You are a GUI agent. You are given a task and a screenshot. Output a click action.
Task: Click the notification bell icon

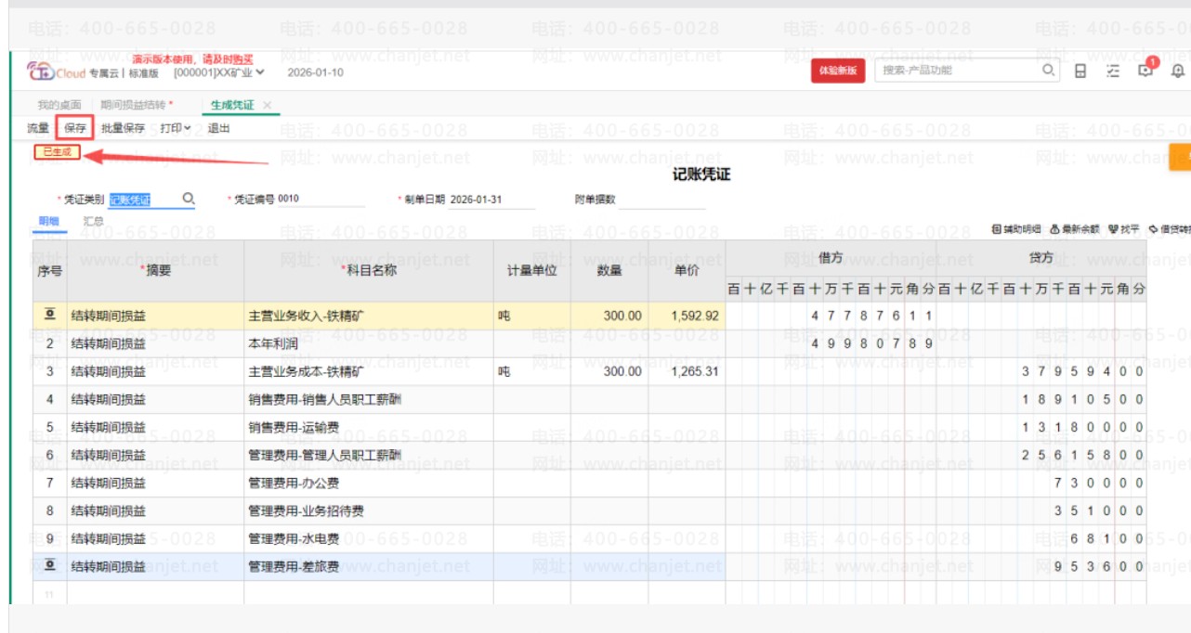1178,71
